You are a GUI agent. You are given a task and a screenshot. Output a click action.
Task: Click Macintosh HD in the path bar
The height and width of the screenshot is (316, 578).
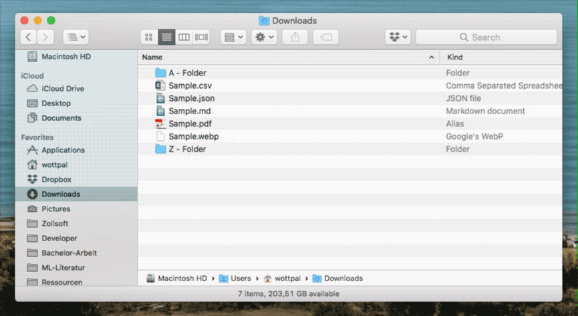[x=177, y=279]
